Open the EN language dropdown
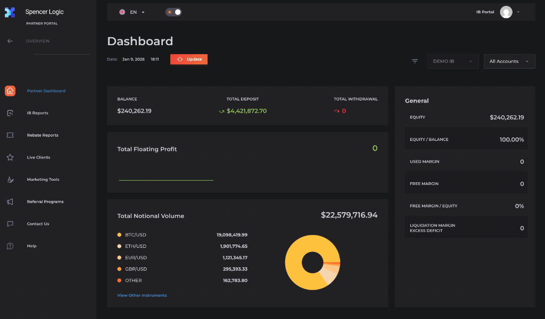Viewport: 545px width, 319px height. (133, 12)
